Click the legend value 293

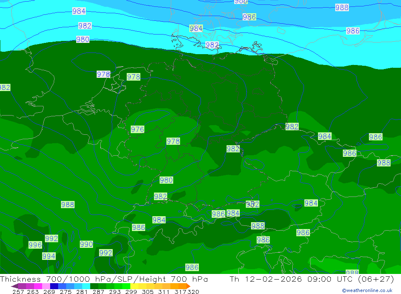pos(114,292)
